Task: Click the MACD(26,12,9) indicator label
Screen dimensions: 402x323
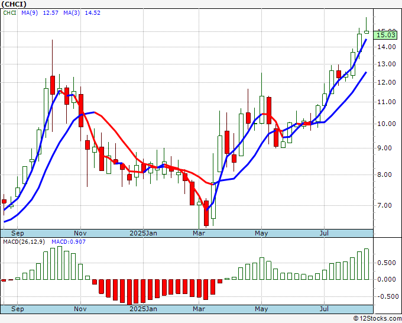Action: pyautogui.click(x=24, y=242)
